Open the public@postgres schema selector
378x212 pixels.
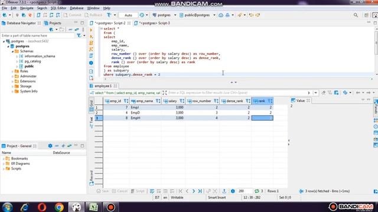(197, 15)
